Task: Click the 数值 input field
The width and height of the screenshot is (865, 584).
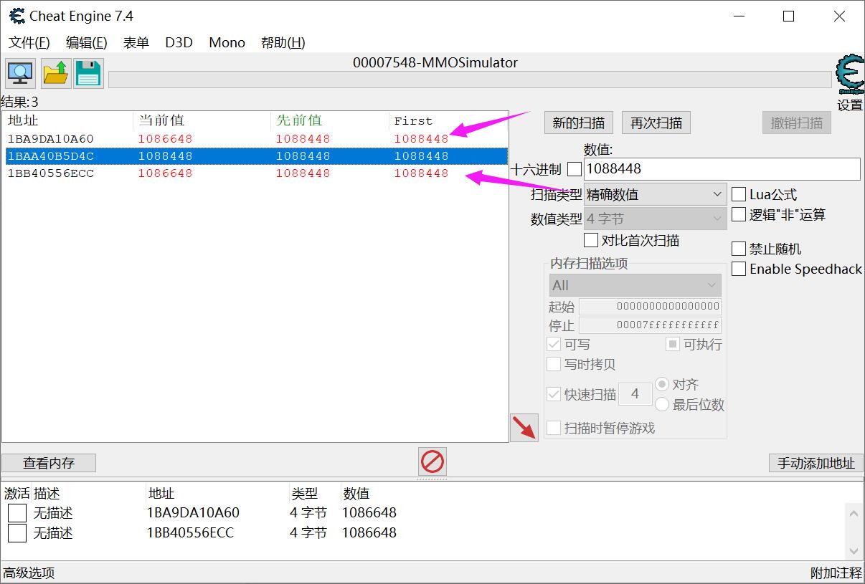Action: tap(722, 169)
